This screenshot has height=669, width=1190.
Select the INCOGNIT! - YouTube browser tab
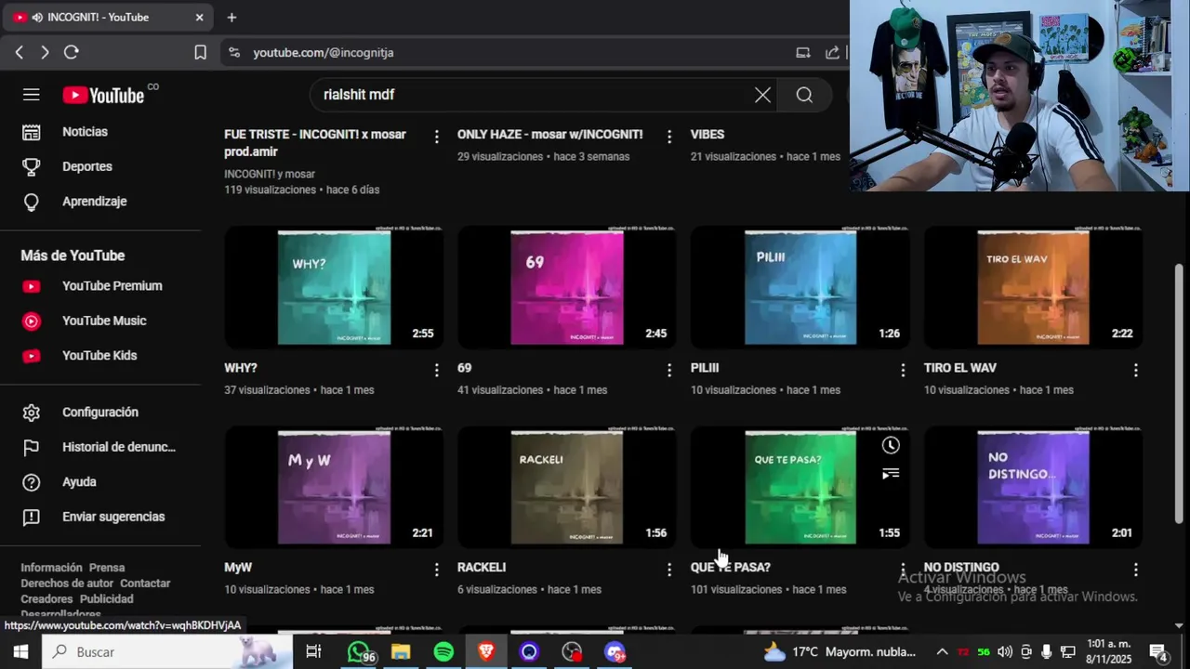[108, 17]
